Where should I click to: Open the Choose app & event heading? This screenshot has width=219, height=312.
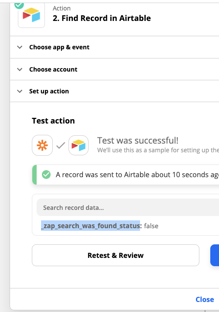59,47
